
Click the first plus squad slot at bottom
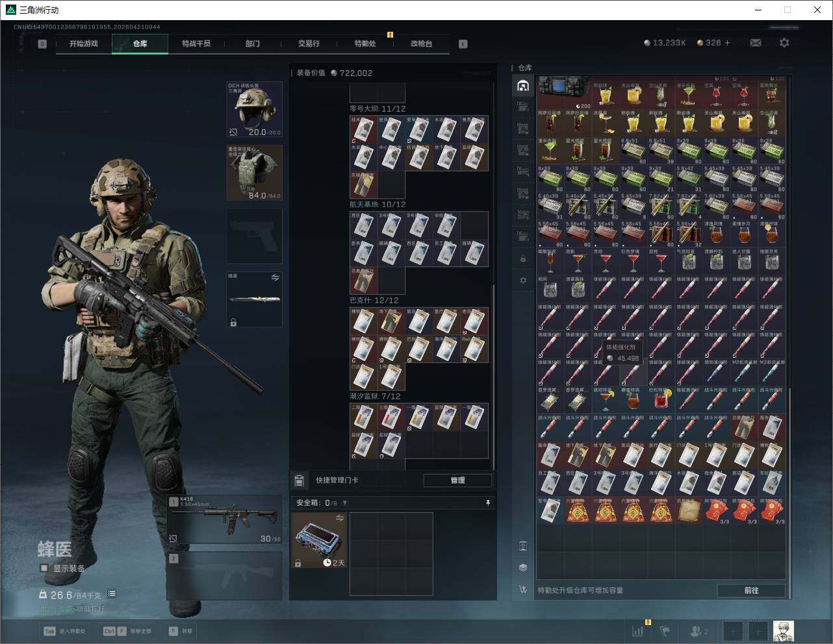(732, 630)
